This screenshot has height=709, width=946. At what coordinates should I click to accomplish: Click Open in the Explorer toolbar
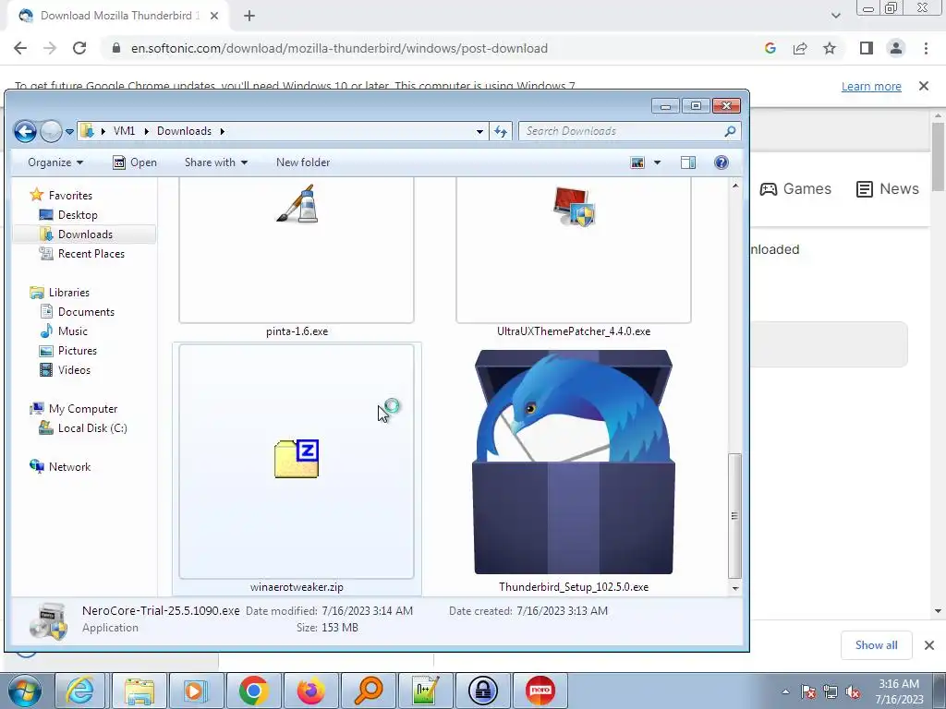click(135, 162)
